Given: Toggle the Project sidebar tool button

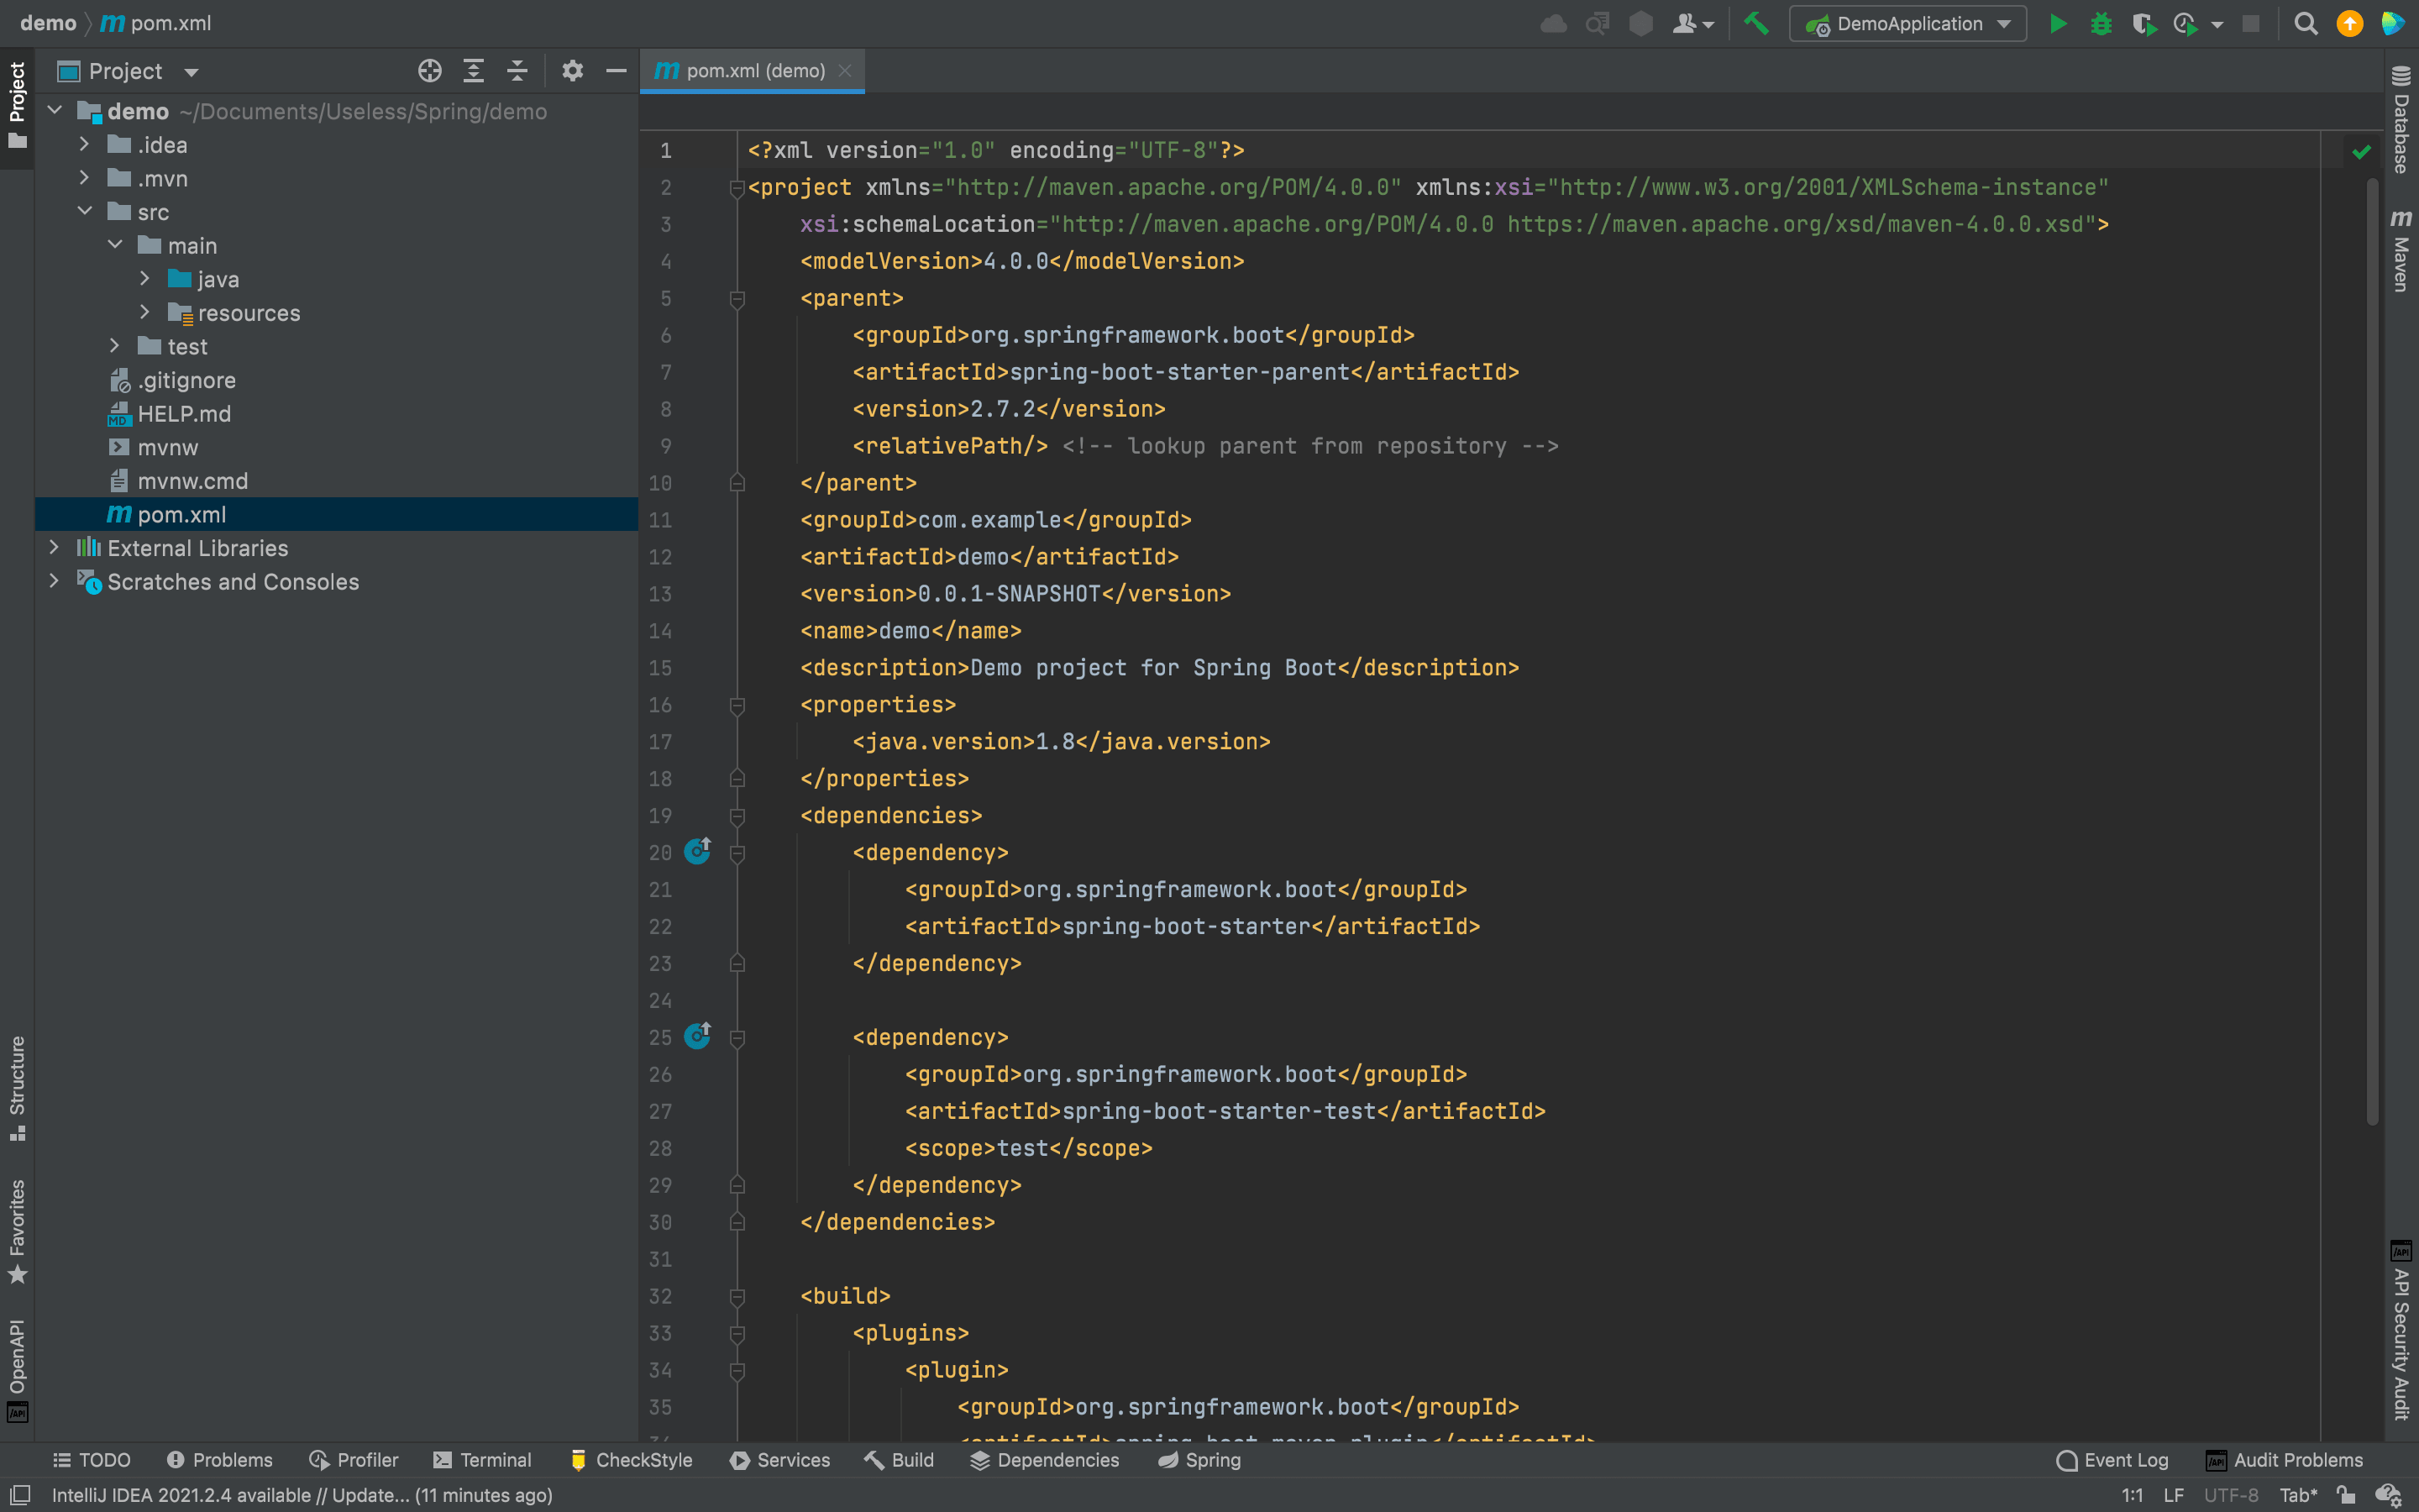Looking at the screenshot, I should coord(17,105).
